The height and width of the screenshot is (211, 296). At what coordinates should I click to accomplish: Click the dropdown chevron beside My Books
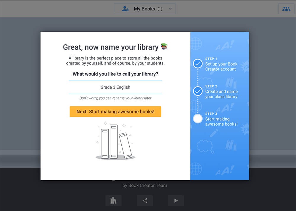click(x=170, y=9)
